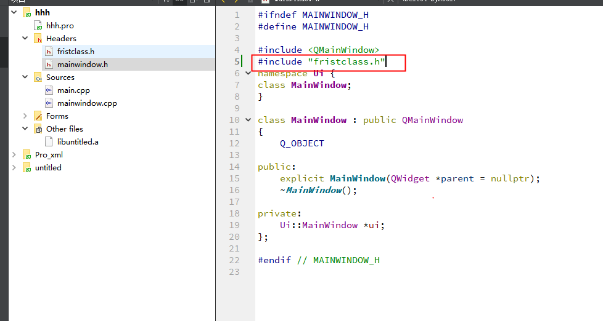The image size is (603, 321).
Task: Click the mainwindow.cpp source file icon
Action: point(49,103)
